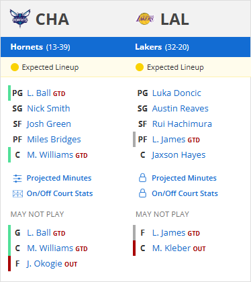The height and width of the screenshot is (282, 251).
Task: Open Miles Bridges player profile
Action: (54, 140)
